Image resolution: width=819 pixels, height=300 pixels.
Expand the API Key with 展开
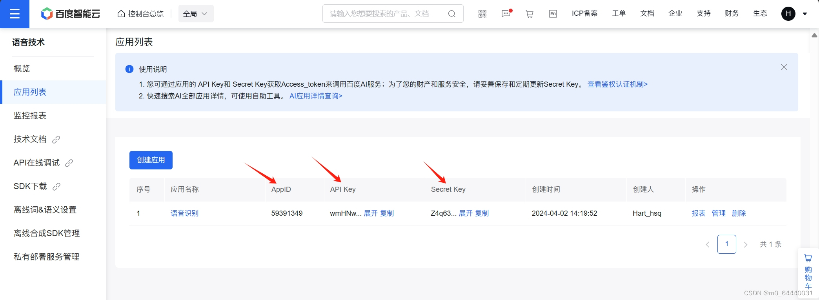click(x=371, y=213)
